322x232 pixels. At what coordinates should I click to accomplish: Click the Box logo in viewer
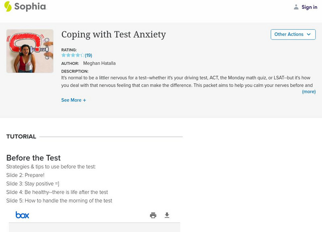point(22,215)
